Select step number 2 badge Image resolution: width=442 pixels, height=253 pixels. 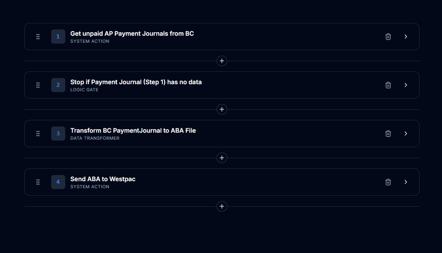pos(58,85)
